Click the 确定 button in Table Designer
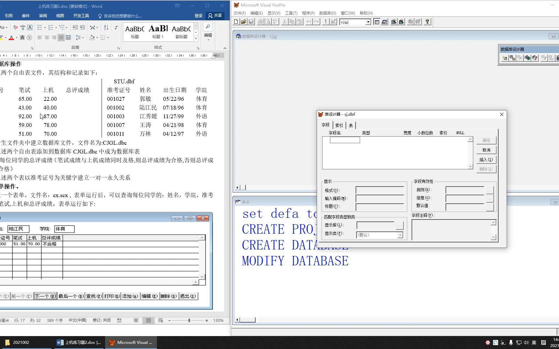This screenshot has width=559, height=349. tap(486, 140)
